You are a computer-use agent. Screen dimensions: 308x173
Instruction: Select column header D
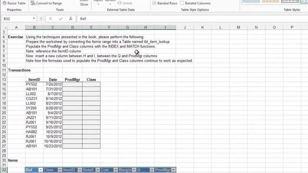[73, 27]
